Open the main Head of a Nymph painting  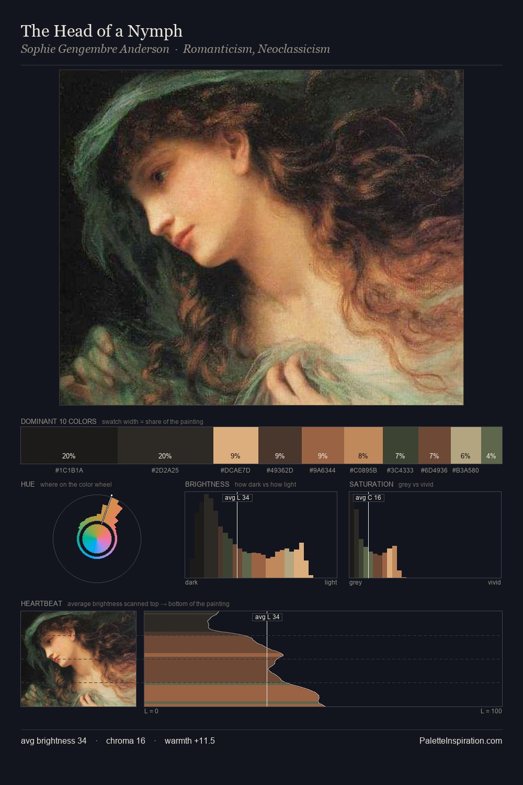click(261, 238)
